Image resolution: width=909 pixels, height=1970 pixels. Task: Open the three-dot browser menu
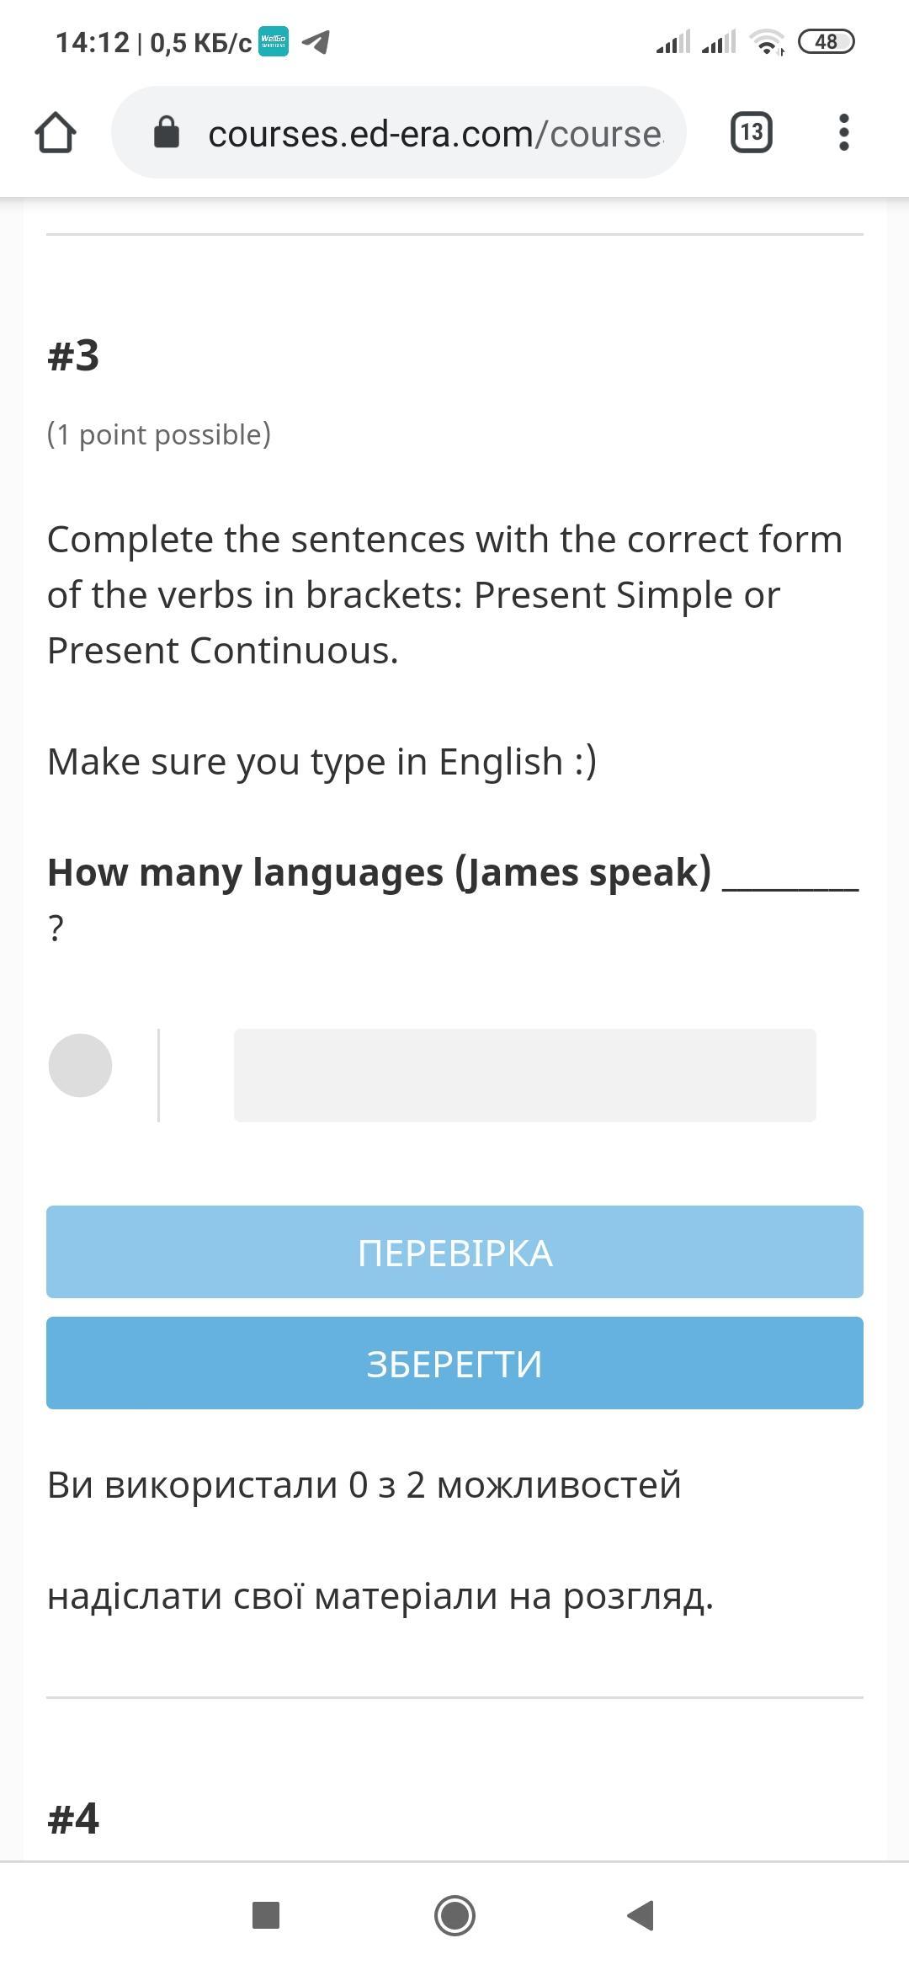[844, 132]
